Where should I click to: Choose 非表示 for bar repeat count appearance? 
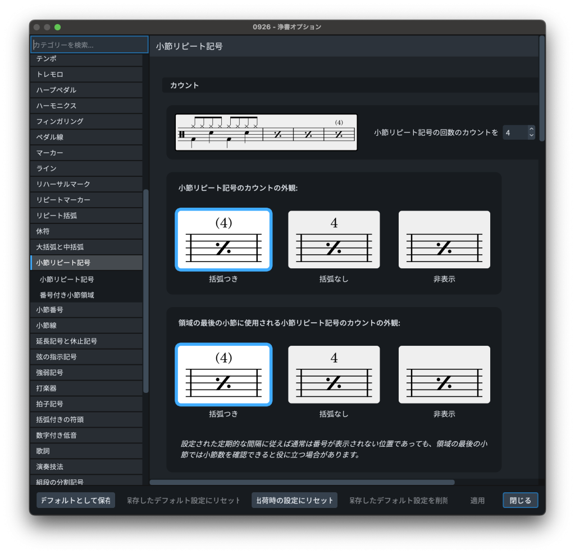coord(444,240)
